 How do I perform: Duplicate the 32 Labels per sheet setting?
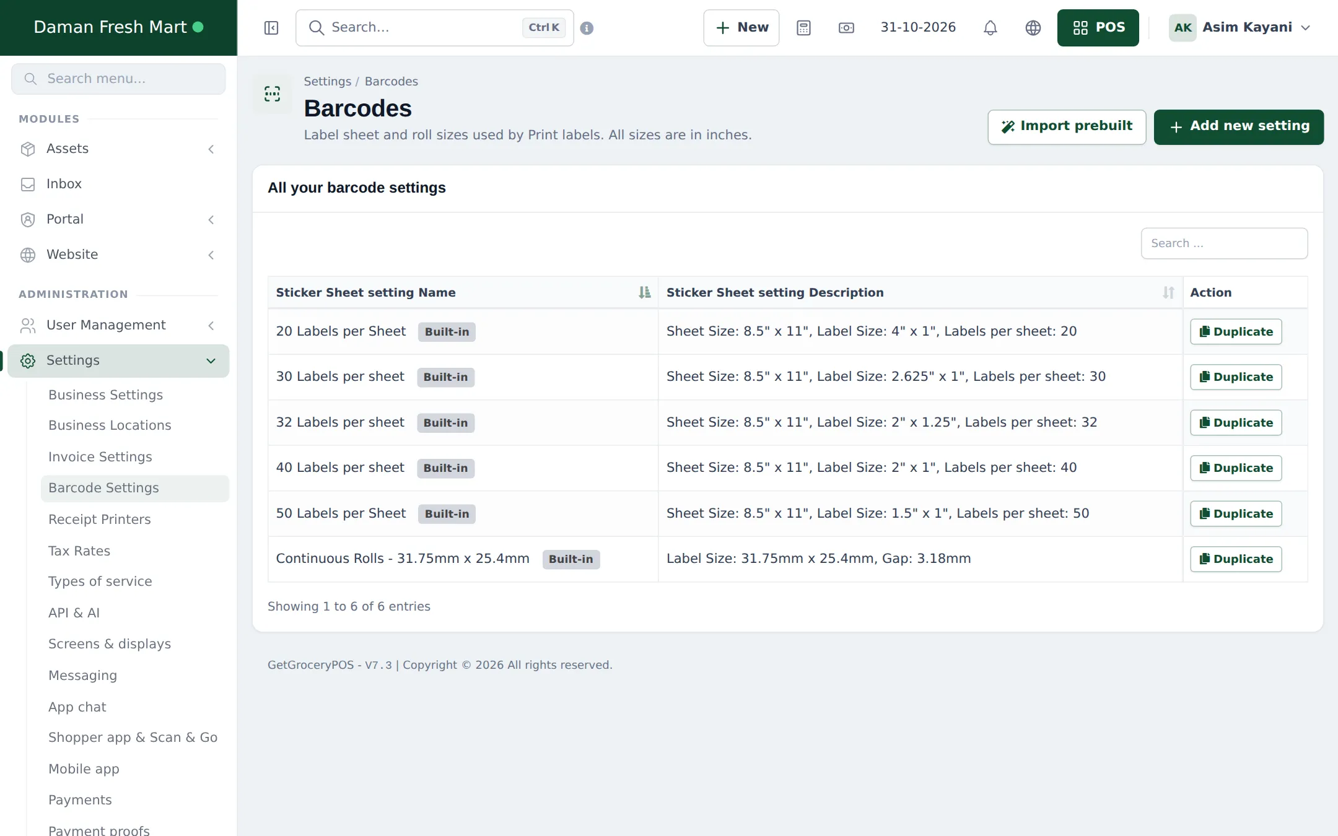(1236, 423)
